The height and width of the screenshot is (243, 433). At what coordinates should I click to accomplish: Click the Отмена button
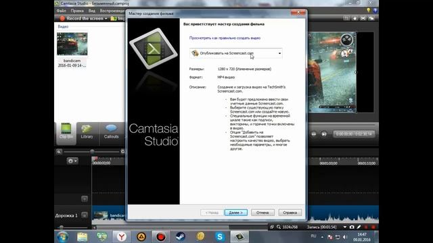263,213
